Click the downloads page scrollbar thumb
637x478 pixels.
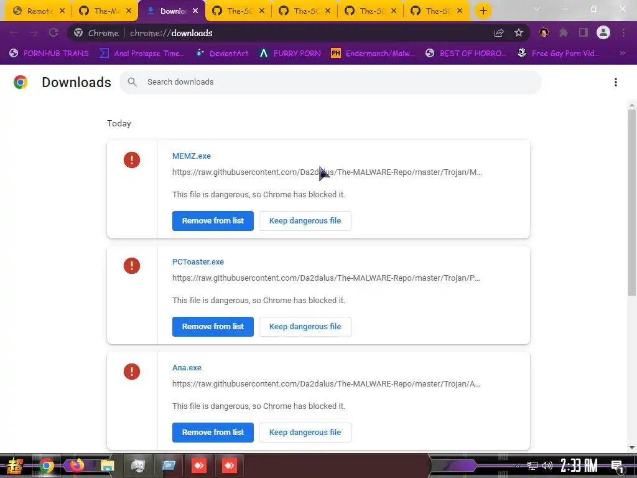tap(632, 202)
